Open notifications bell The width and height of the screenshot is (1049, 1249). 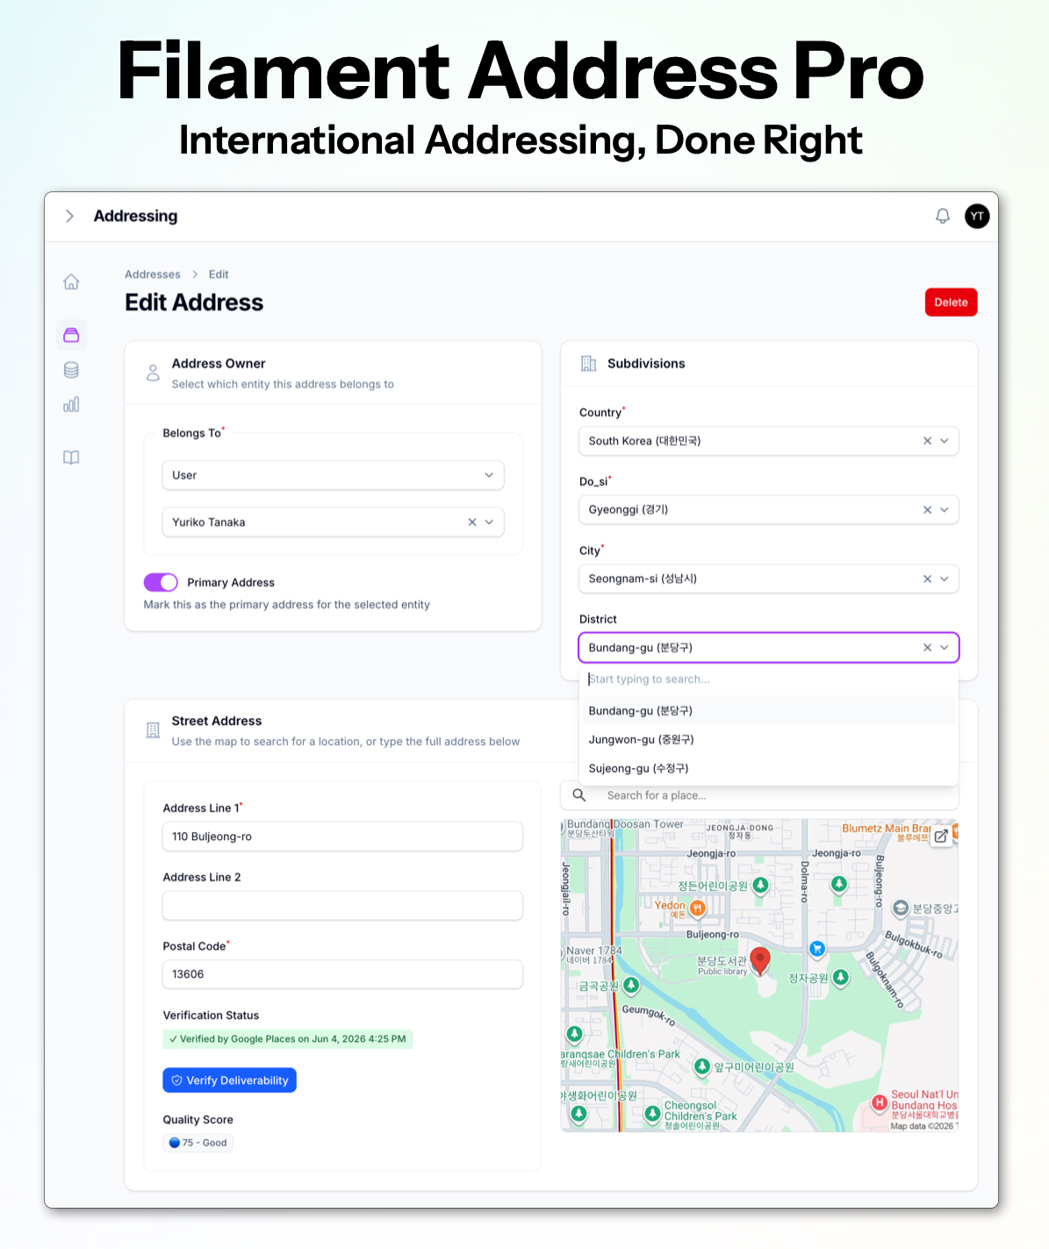click(942, 216)
